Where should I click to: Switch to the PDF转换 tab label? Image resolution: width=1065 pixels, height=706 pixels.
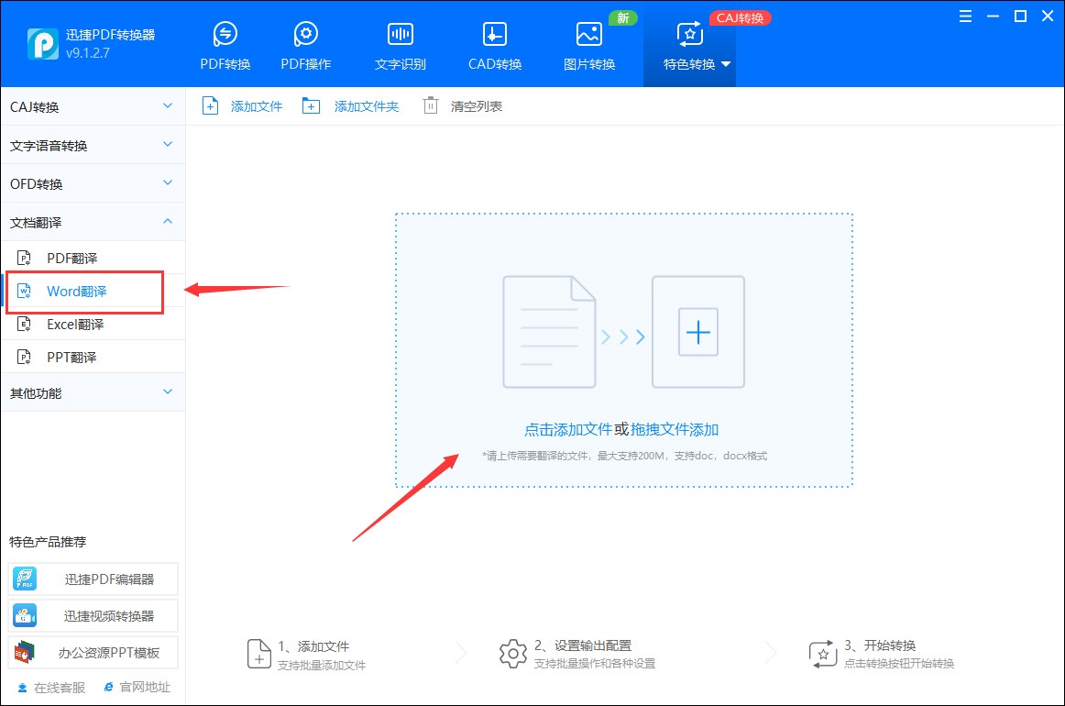(x=225, y=64)
